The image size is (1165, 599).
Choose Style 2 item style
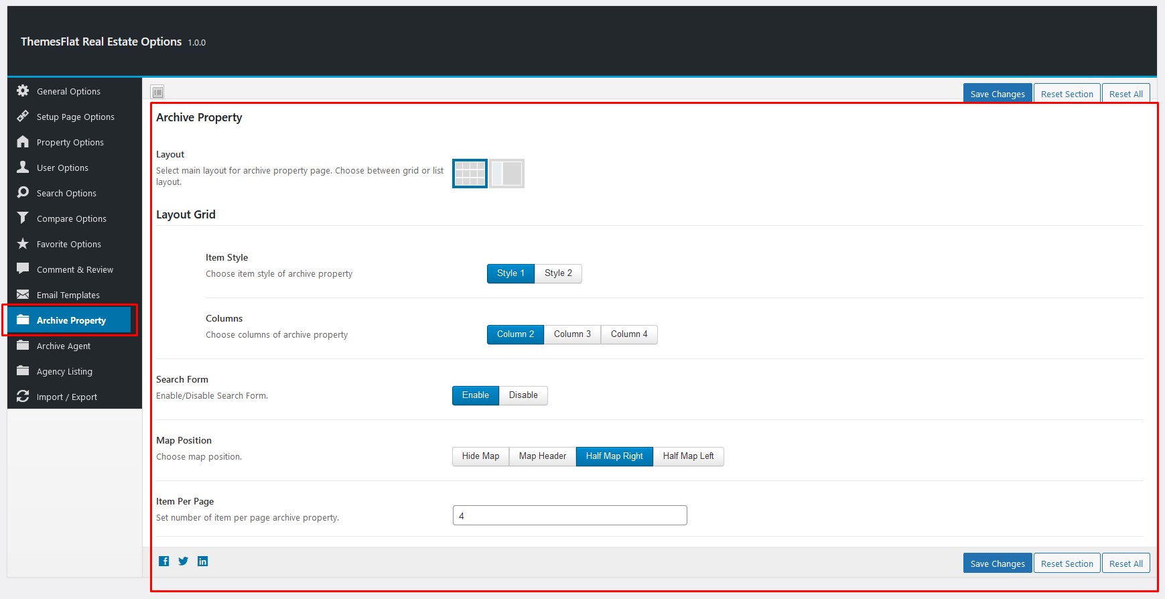click(558, 273)
